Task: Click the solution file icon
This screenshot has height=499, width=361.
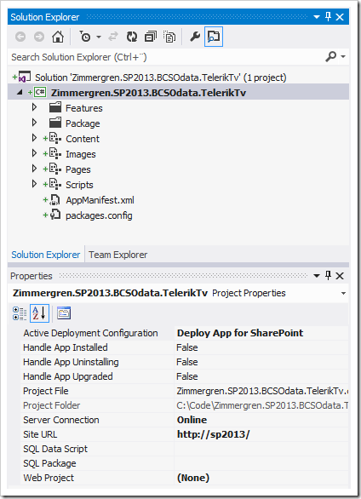Action: click(x=25, y=77)
